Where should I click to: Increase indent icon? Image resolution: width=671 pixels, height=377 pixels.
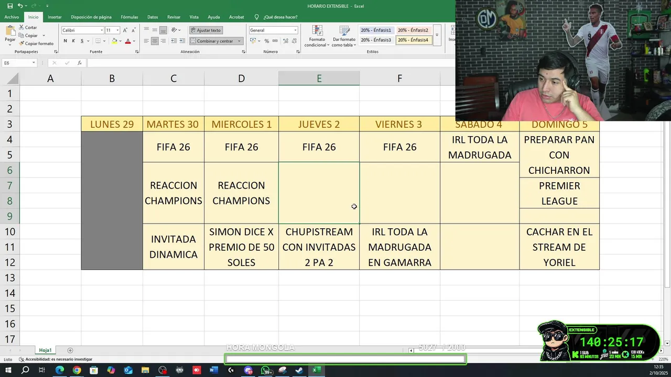(x=182, y=41)
